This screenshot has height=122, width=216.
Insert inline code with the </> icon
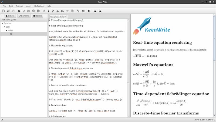click(x=67, y=11)
